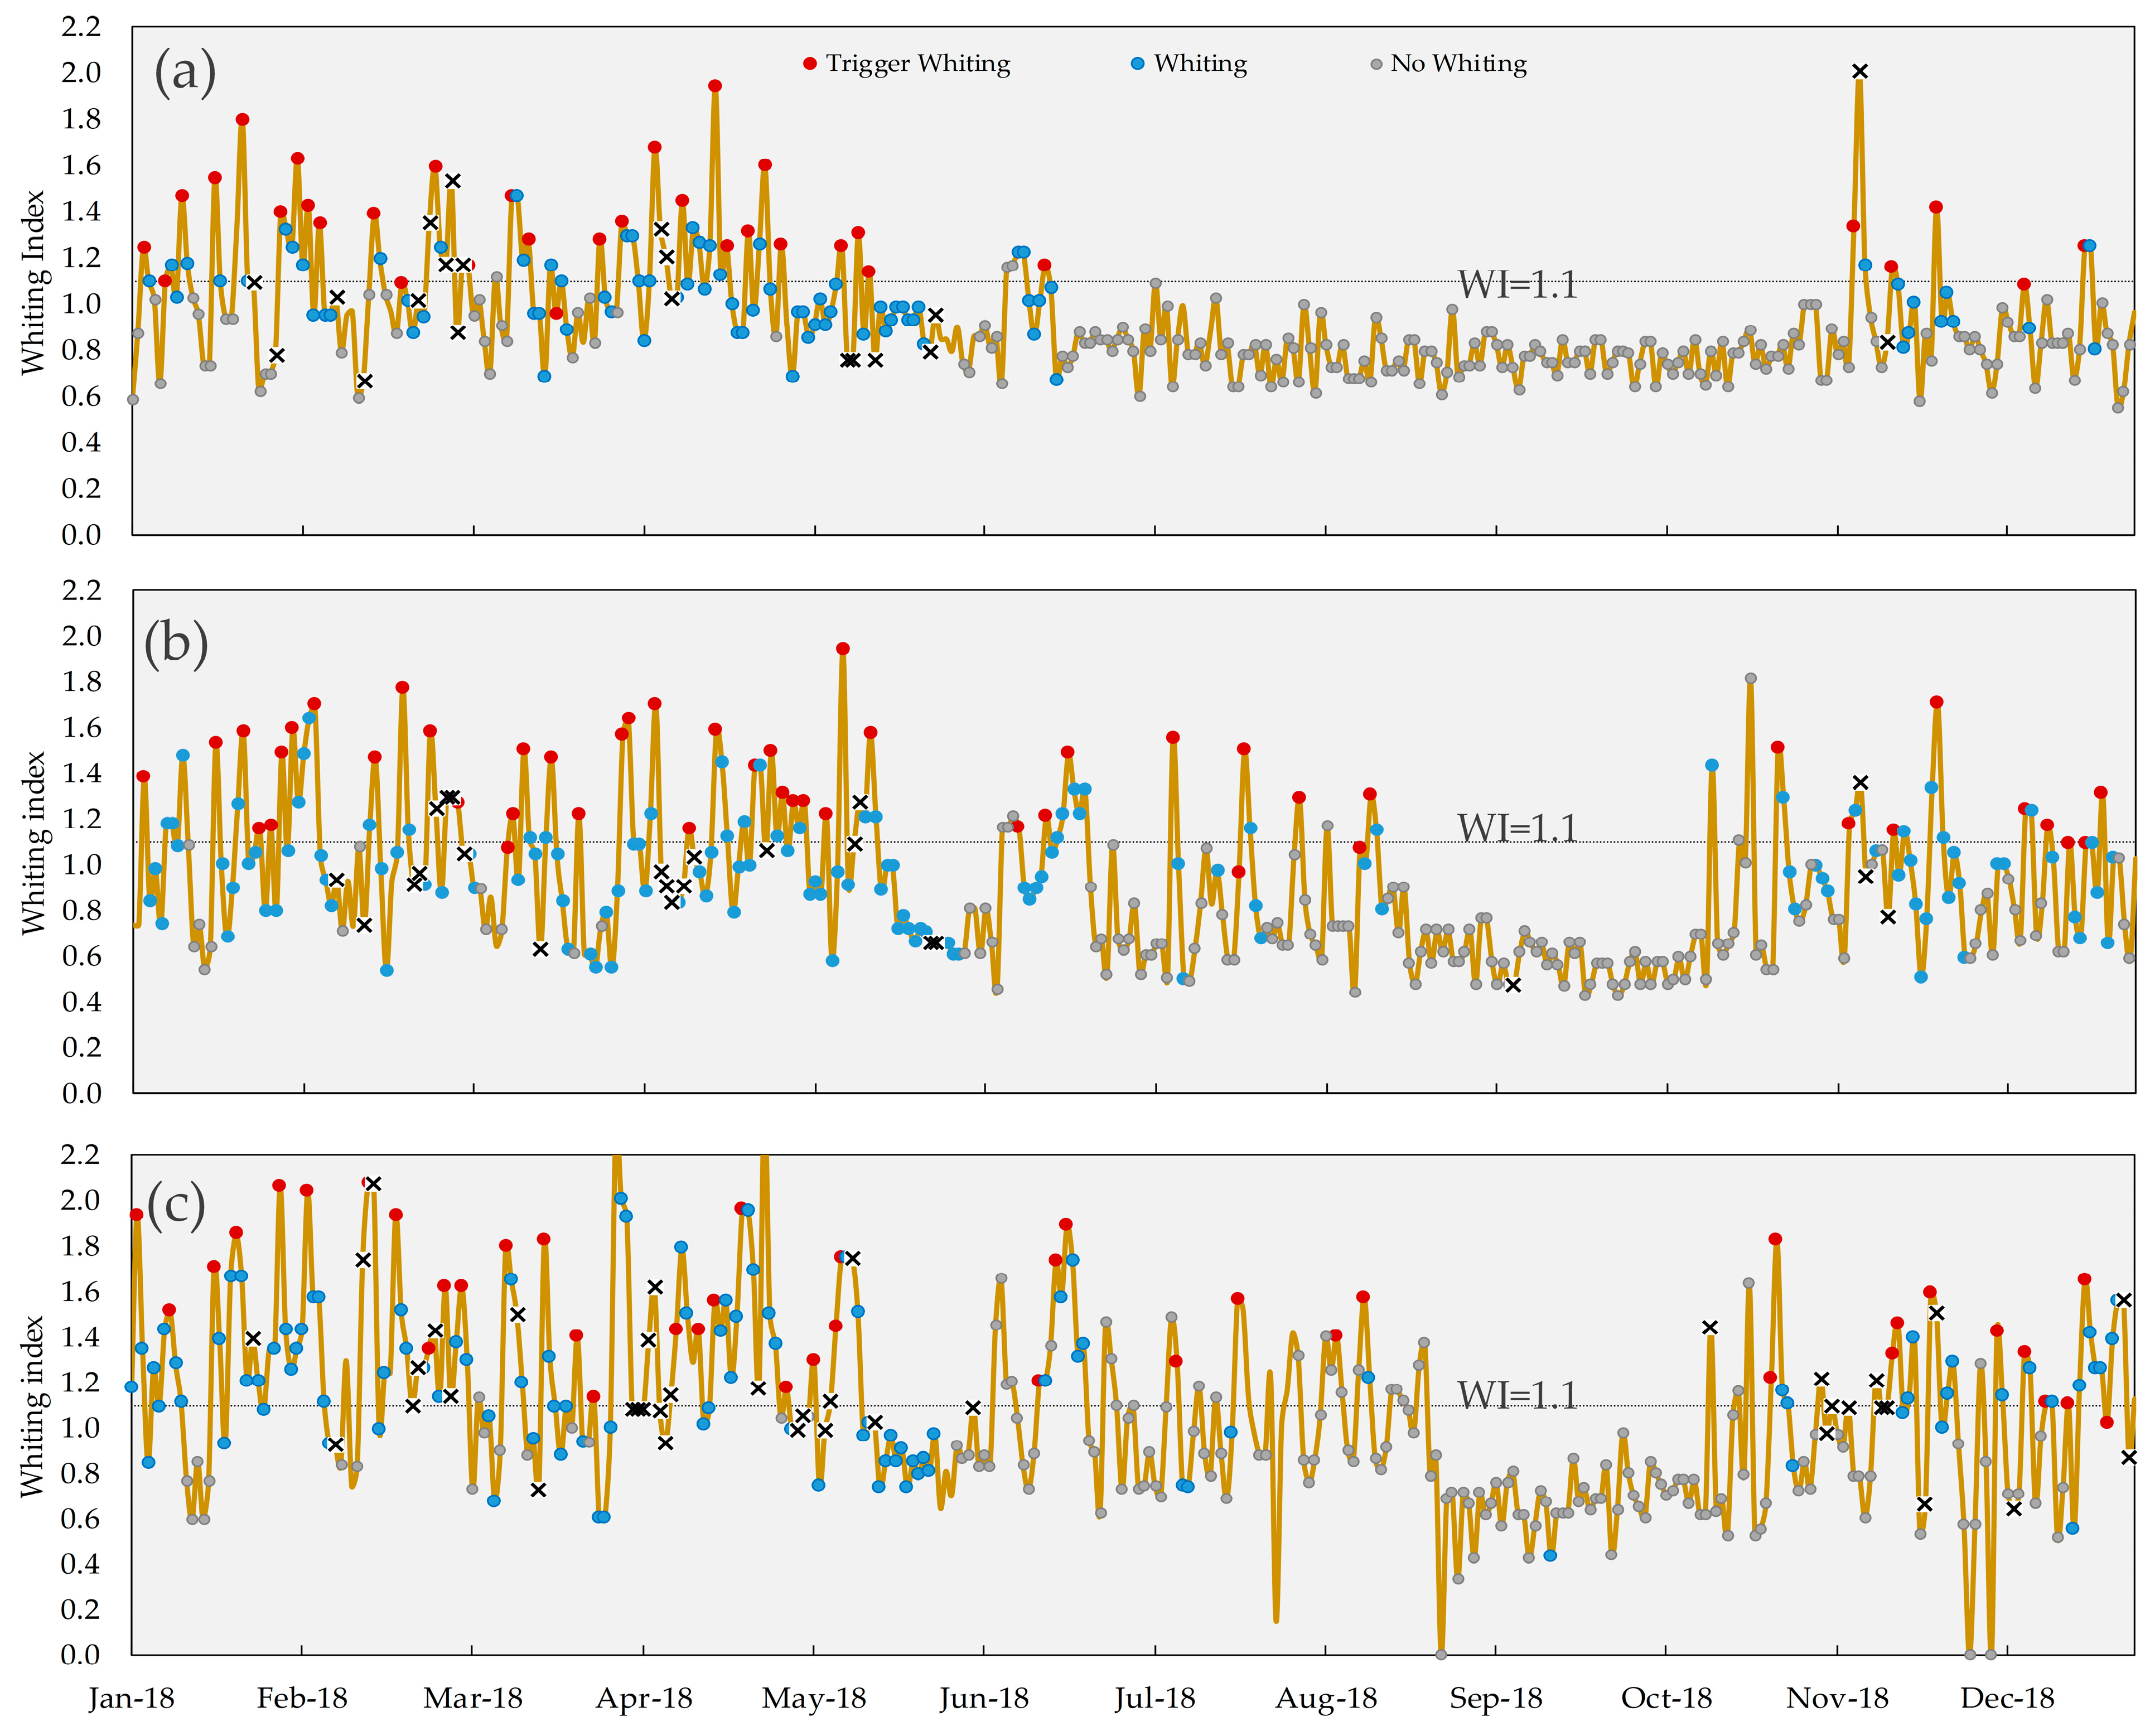
Task: Click the Jul-18 x-axis label
Action: click(1155, 1698)
